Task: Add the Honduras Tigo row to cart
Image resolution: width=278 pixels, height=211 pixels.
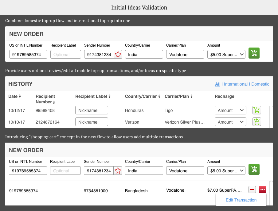Action: [x=256, y=110]
